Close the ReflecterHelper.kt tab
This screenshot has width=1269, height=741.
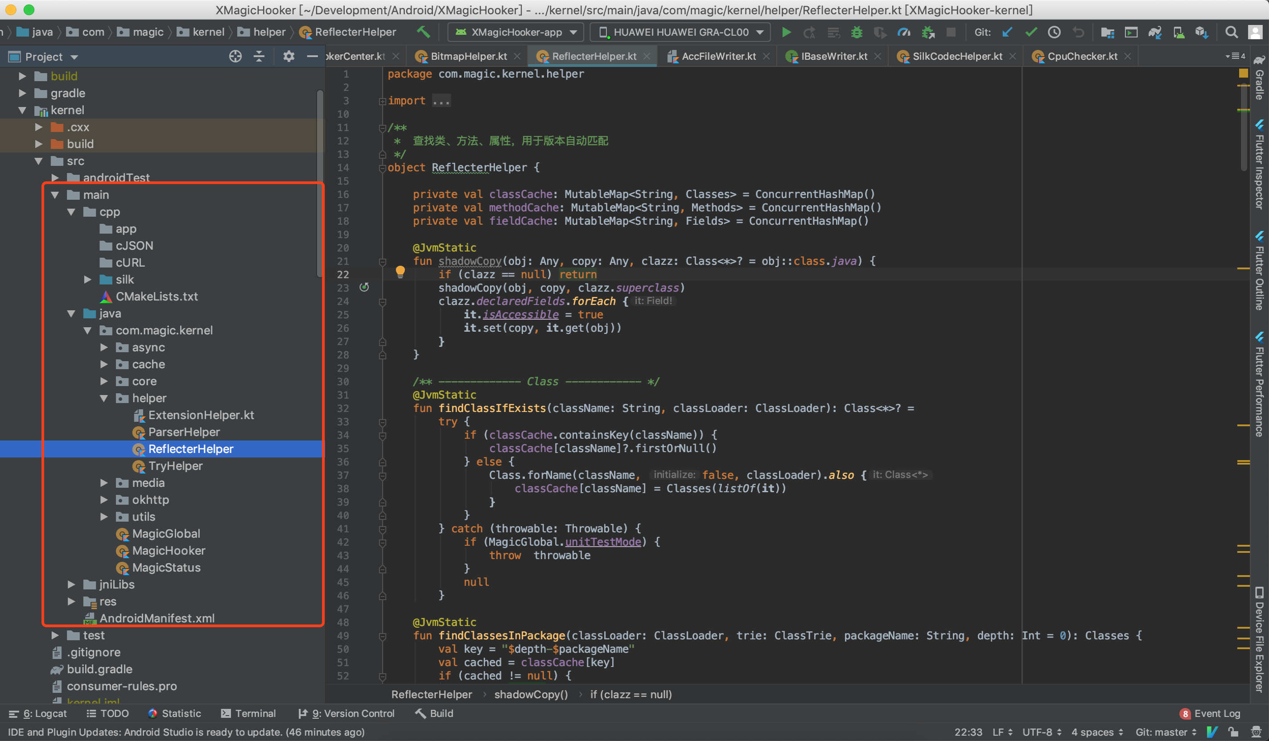(647, 56)
